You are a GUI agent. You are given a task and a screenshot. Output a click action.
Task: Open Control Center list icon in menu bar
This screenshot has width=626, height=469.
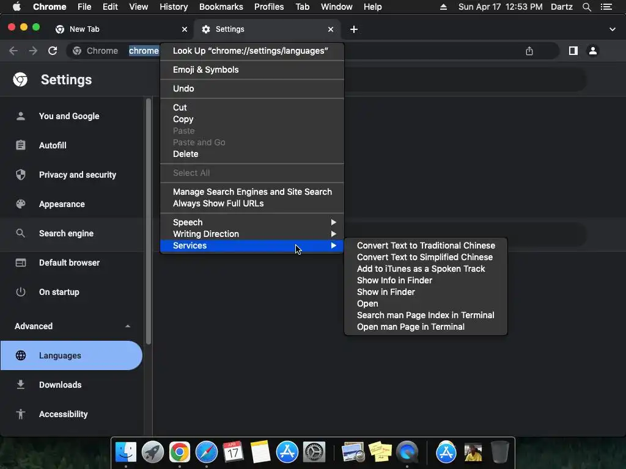pyautogui.click(x=606, y=7)
